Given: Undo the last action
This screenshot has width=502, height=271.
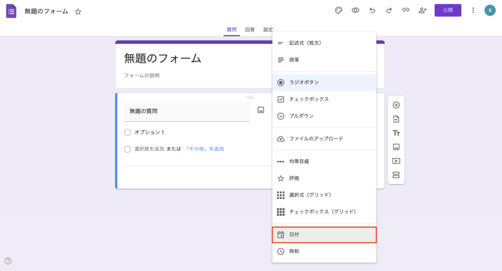Looking at the screenshot, I should [x=372, y=10].
